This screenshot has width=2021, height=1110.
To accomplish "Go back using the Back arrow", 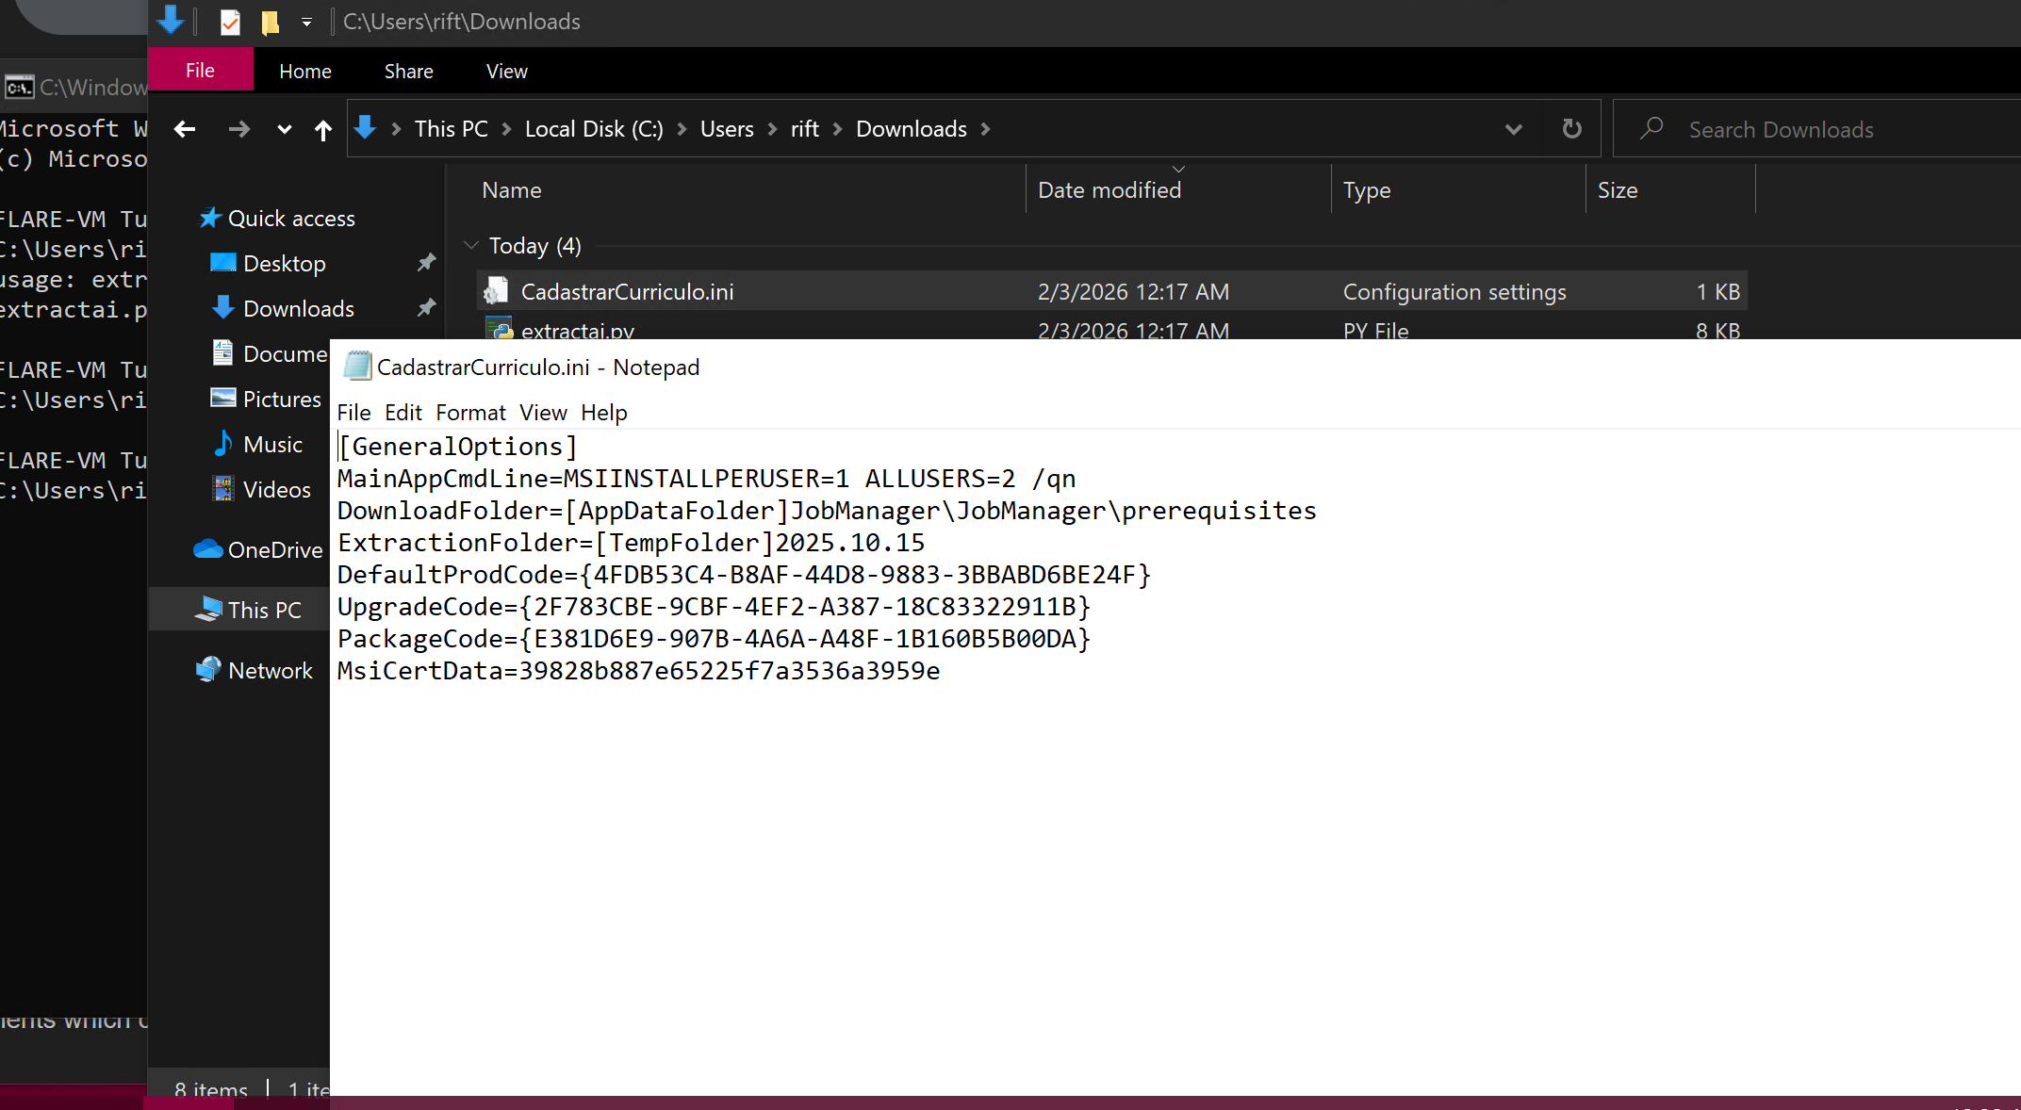I will [185, 129].
